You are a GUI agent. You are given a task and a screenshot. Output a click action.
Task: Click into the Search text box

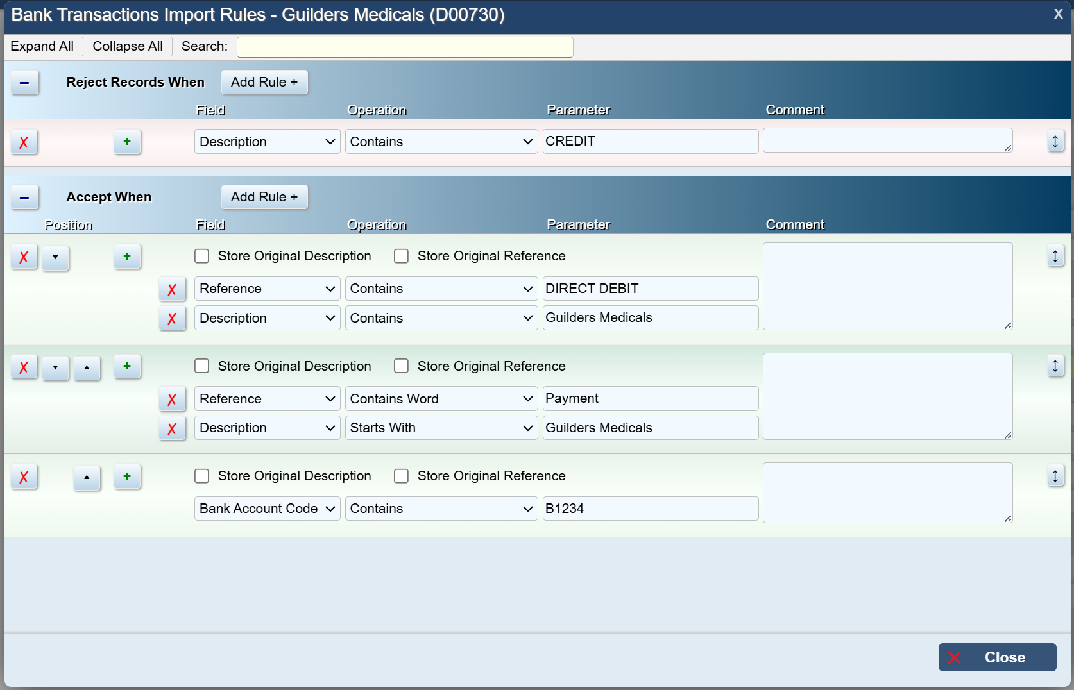[x=405, y=47]
